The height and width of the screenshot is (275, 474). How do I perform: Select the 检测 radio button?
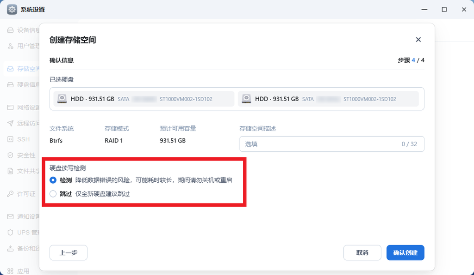pyautogui.click(x=53, y=180)
